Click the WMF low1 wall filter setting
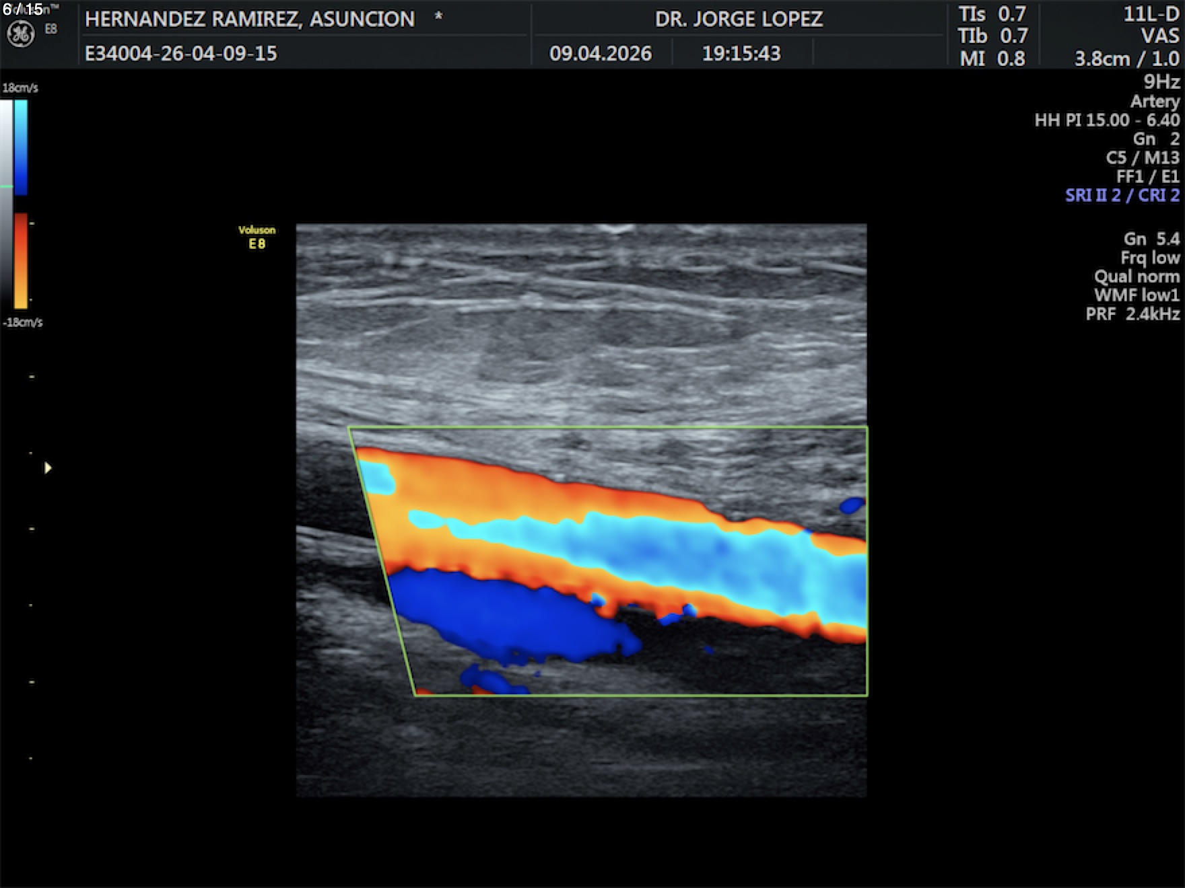This screenshot has width=1185, height=888. point(1137,295)
